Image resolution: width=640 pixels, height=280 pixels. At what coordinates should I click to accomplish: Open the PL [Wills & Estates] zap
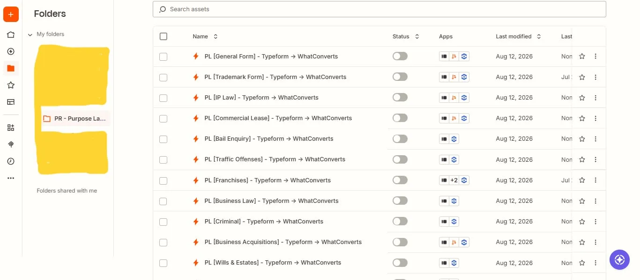(x=273, y=263)
